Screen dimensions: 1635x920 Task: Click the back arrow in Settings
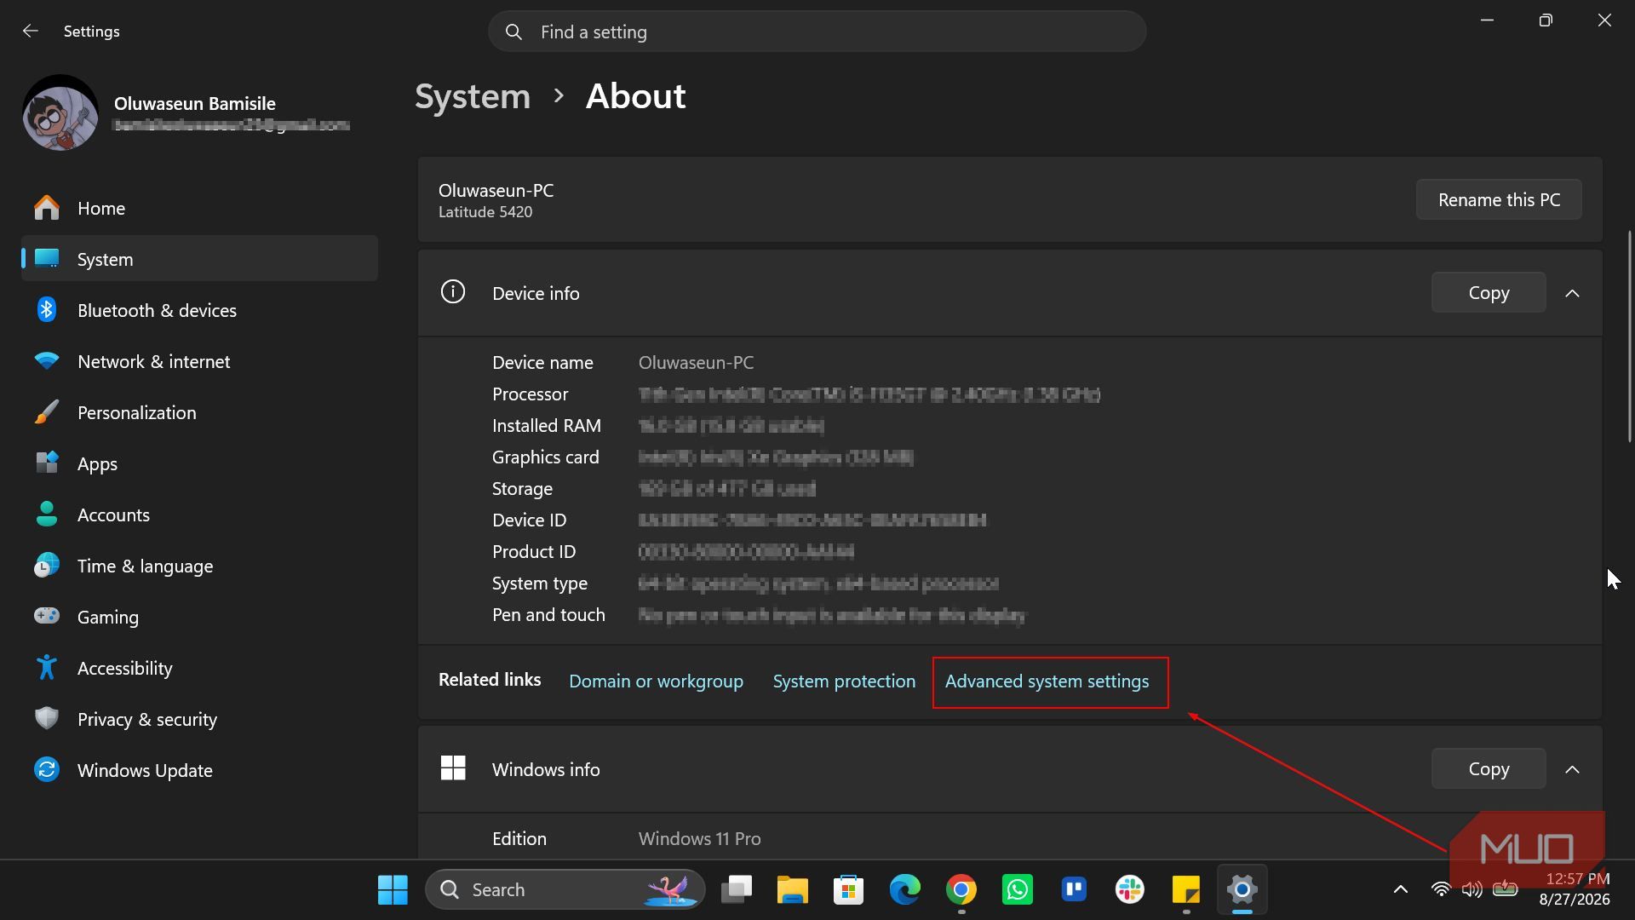[31, 32]
